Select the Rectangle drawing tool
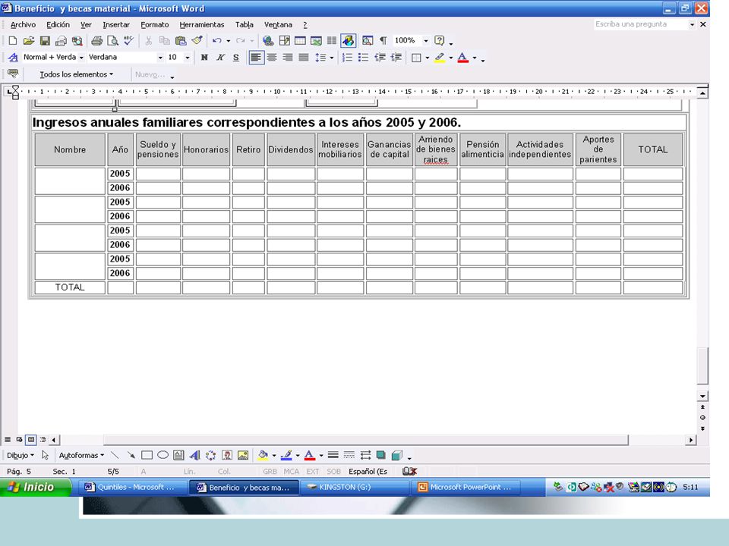This screenshot has width=729, height=546. coord(147,455)
